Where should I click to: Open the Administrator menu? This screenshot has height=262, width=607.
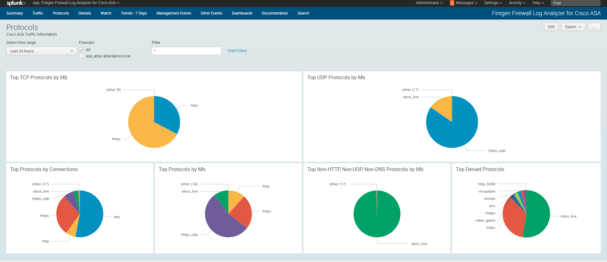[429, 3]
